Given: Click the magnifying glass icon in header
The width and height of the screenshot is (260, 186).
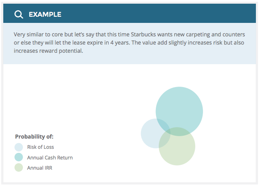Looking at the screenshot, I should (18, 15).
